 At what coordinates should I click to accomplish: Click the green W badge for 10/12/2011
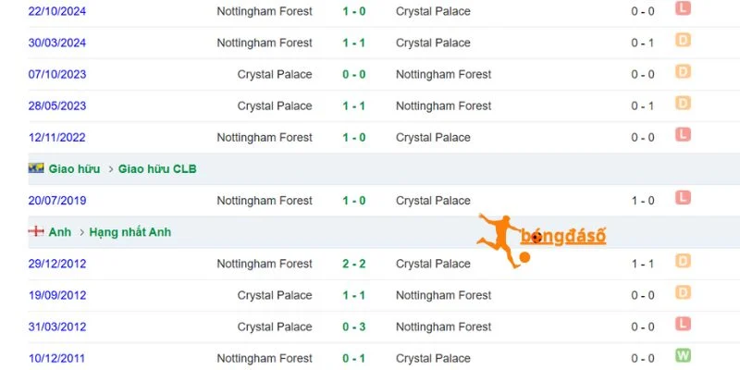point(683,355)
